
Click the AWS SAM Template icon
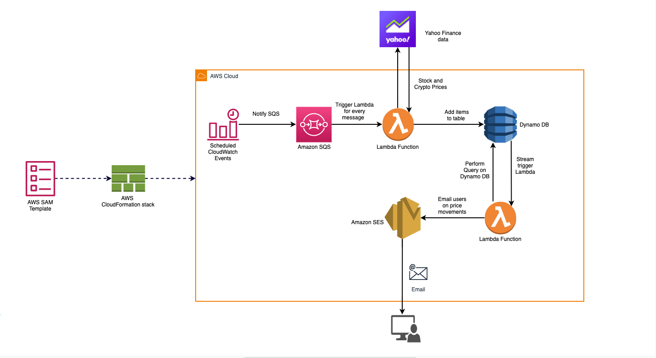coord(40,178)
